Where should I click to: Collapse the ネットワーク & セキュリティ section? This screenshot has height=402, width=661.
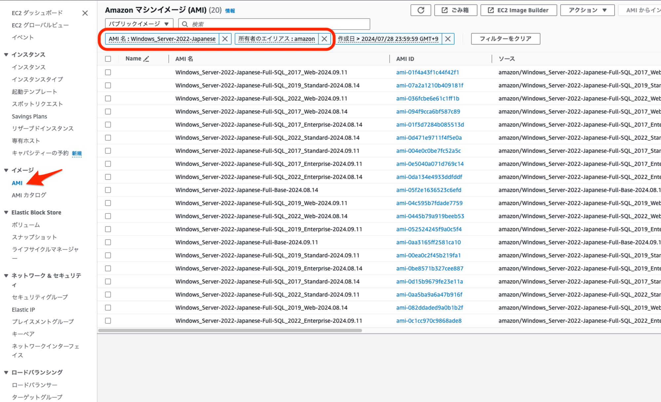pyautogui.click(x=6, y=276)
